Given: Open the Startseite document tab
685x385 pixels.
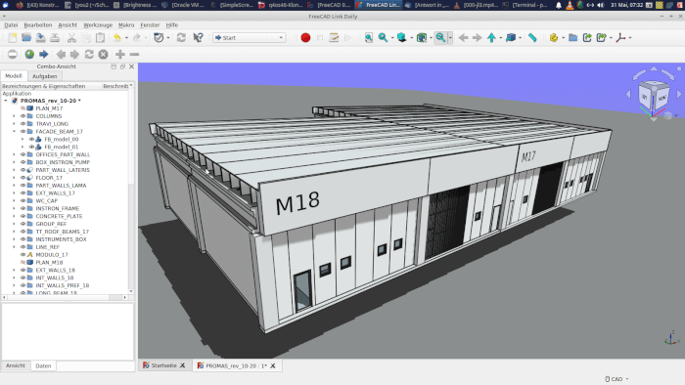Looking at the screenshot, I should (x=163, y=365).
